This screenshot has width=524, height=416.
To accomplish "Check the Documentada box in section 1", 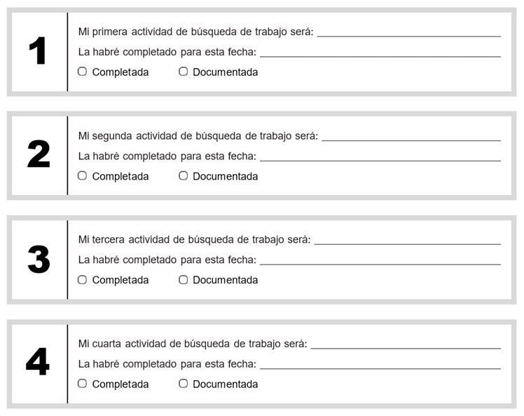I will tap(184, 72).
